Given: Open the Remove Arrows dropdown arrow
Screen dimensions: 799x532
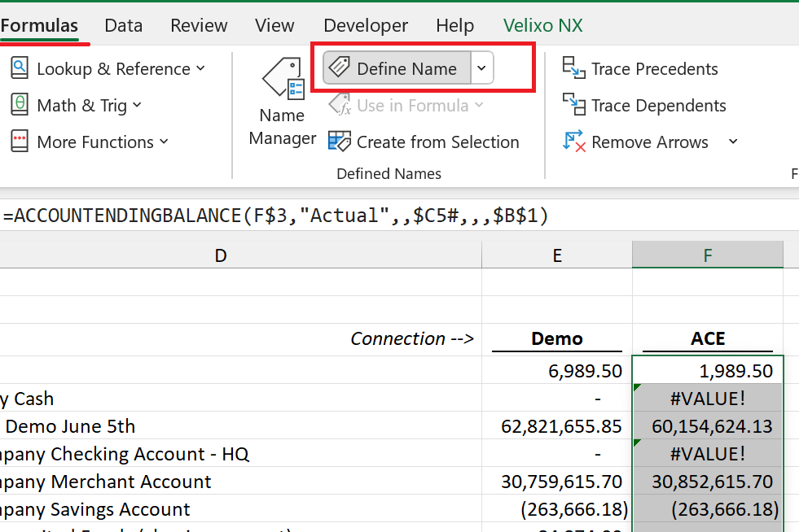Looking at the screenshot, I should click(733, 142).
